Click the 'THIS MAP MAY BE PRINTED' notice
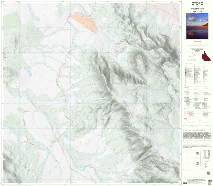The image size is (213, 186). 197,177
